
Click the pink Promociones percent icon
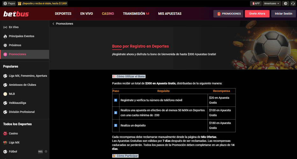coord(5,54)
